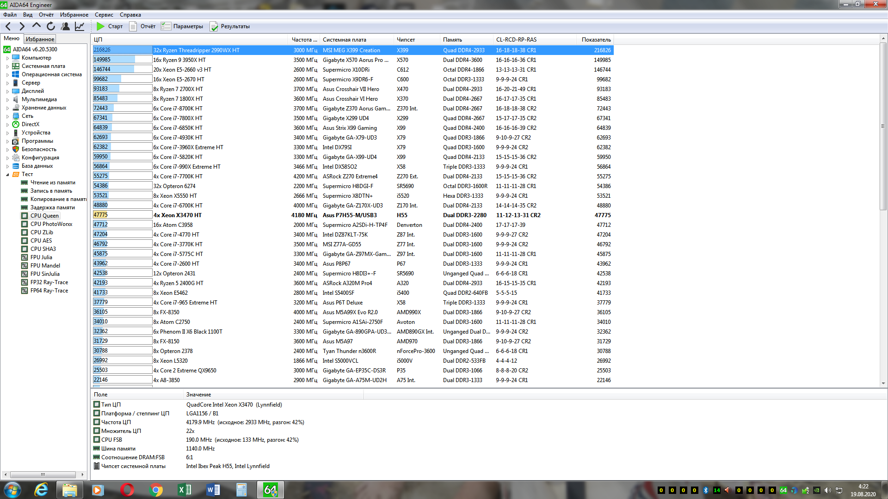Viewport: 888px width, 499px height.
Task: Click the Back navigation arrow
Action: (x=8, y=26)
